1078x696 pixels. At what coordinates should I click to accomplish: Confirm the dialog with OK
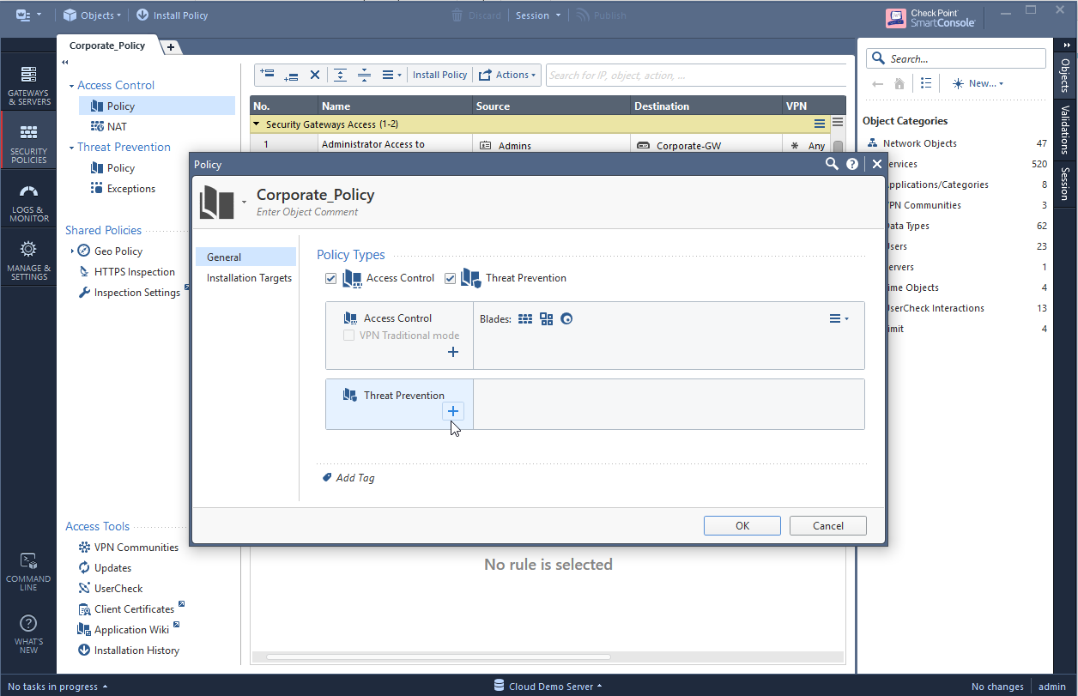[x=742, y=526]
